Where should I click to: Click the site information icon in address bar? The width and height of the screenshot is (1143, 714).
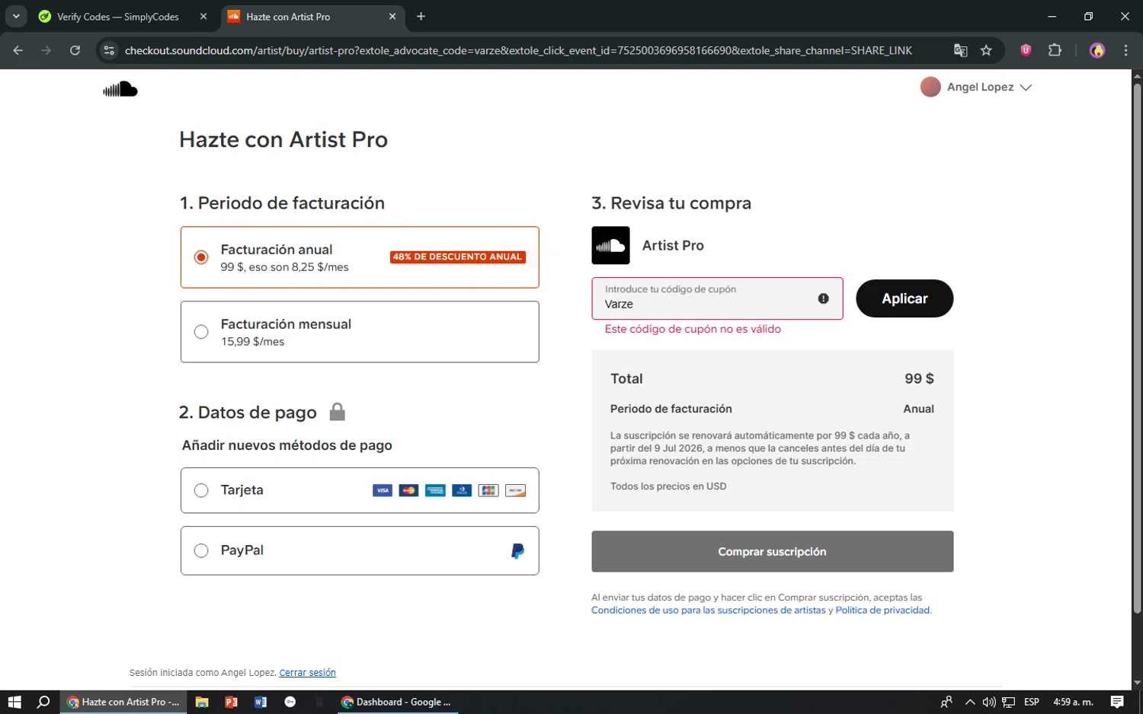[x=109, y=50]
